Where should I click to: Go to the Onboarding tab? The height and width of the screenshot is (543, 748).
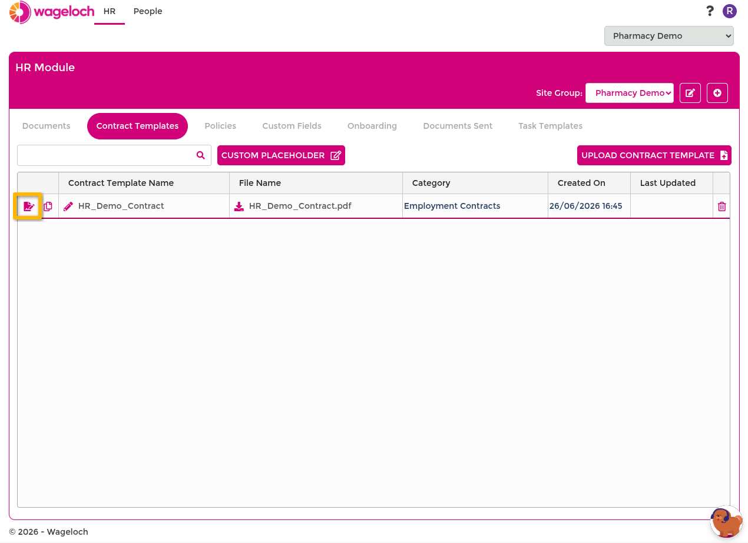tap(372, 126)
